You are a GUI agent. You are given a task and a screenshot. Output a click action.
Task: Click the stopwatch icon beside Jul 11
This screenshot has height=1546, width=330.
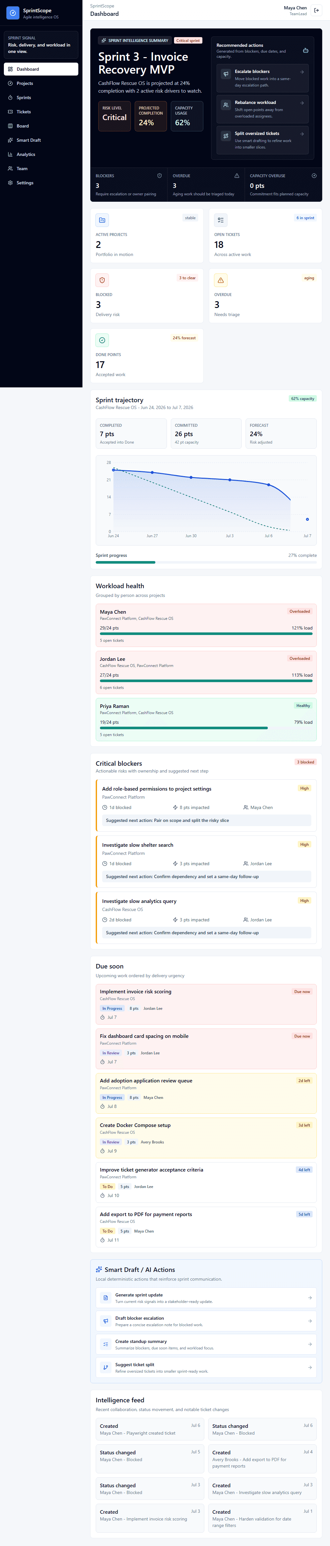point(102,1240)
